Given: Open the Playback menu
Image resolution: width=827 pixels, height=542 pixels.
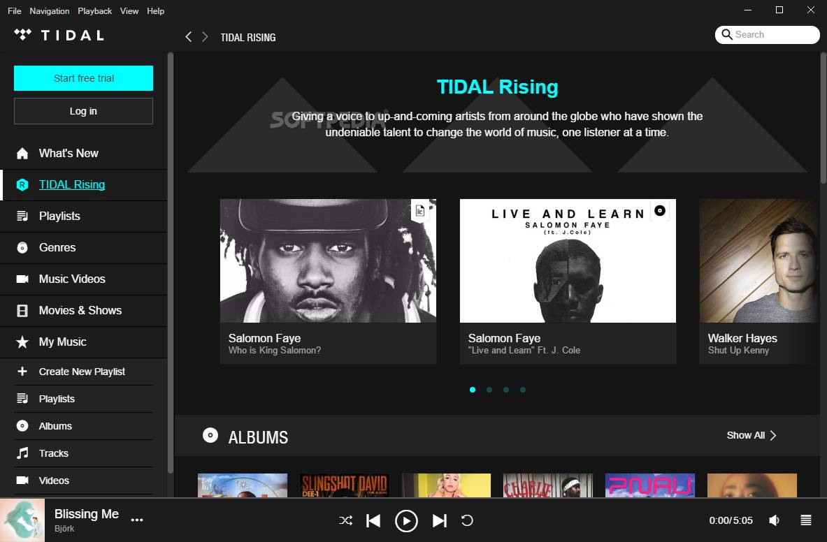Looking at the screenshot, I should coord(95,10).
